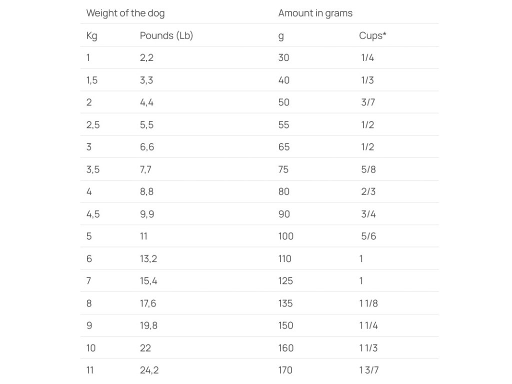Select the 3/7 cups cell for 2 kg
This screenshot has width=512, height=384.
pos(367,102)
